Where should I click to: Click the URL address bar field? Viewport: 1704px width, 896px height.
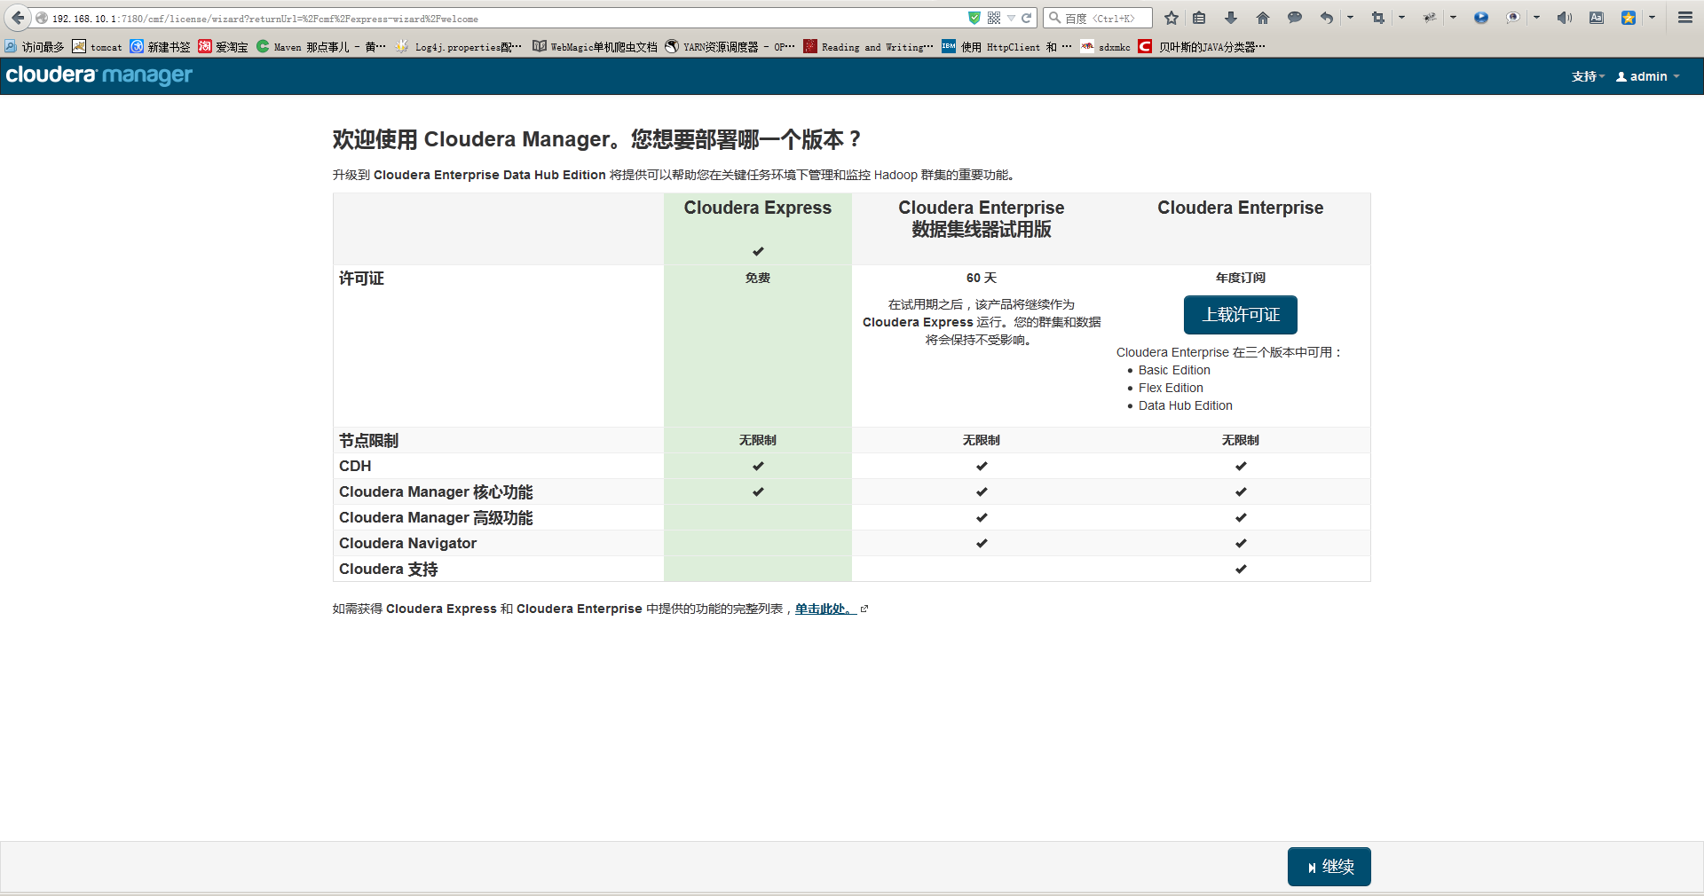506,19
